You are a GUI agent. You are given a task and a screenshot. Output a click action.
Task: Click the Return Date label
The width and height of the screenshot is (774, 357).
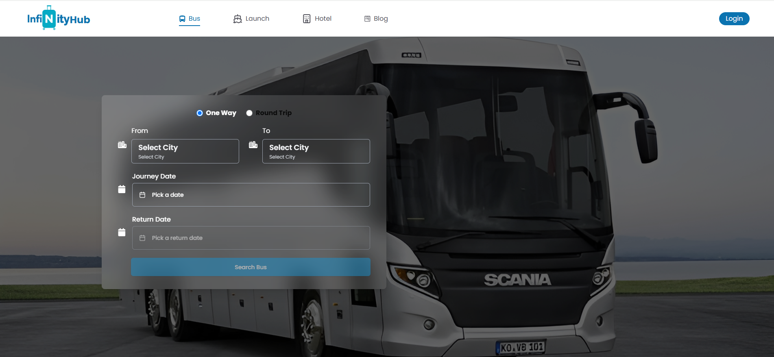click(x=151, y=220)
